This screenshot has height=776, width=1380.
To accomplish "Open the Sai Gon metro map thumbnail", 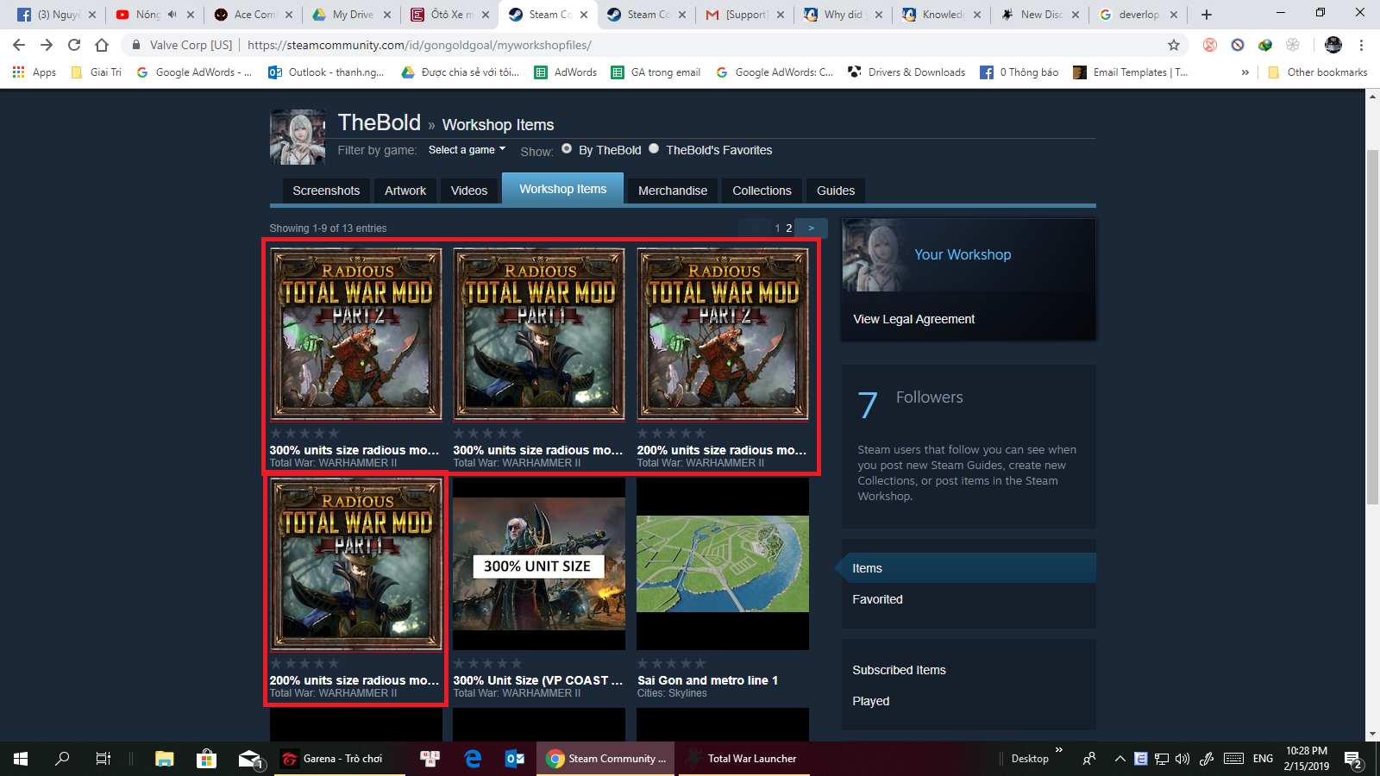I will pos(723,564).
